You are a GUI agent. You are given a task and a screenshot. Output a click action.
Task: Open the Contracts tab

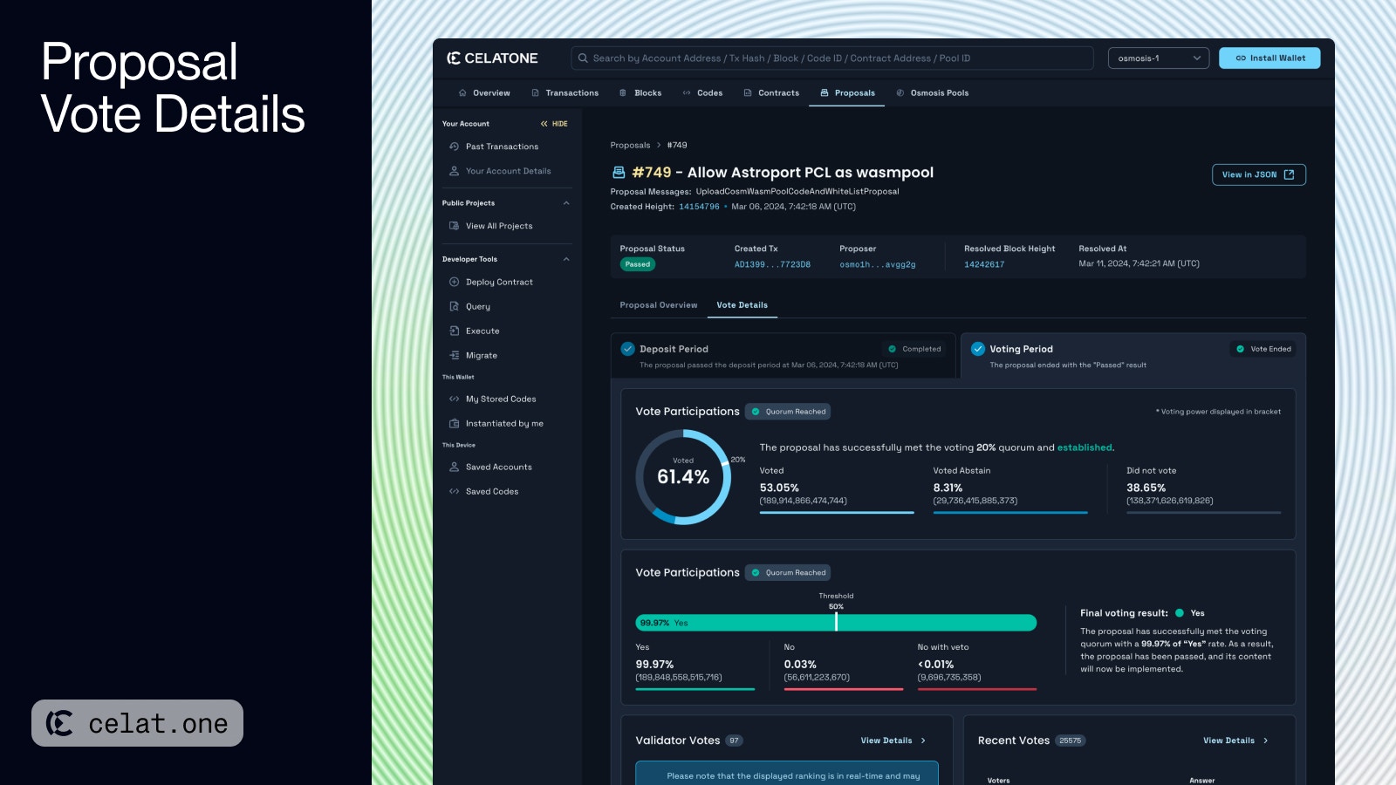(x=771, y=92)
